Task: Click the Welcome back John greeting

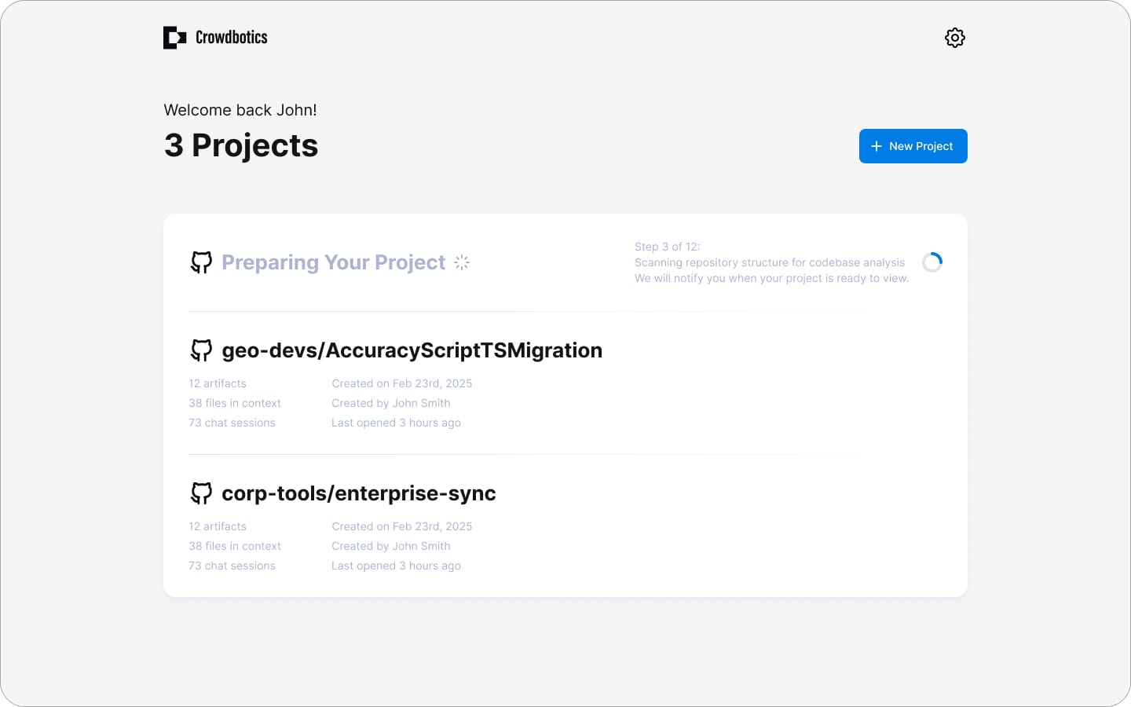Action: [240, 110]
